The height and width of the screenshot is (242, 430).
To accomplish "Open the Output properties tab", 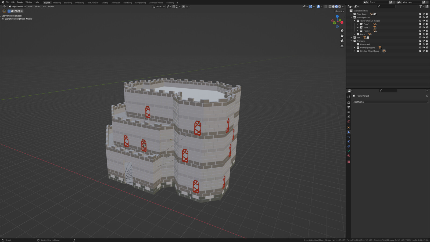I will [x=349, y=107].
